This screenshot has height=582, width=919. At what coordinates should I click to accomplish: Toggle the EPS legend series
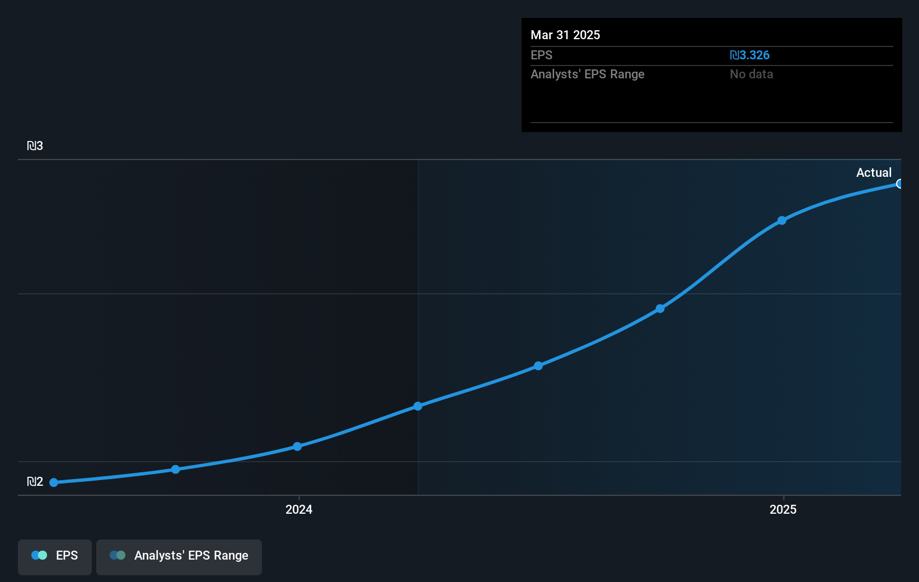point(55,557)
